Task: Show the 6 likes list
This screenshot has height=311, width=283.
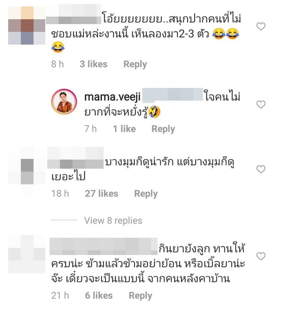Action: [99, 295]
